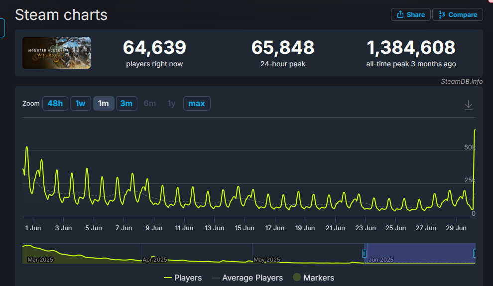The height and width of the screenshot is (286, 493).
Task: Grab the right navigator range handle
Action: pyautogui.click(x=475, y=254)
